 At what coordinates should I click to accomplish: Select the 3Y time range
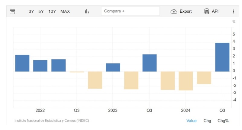click(x=31, y=11)
